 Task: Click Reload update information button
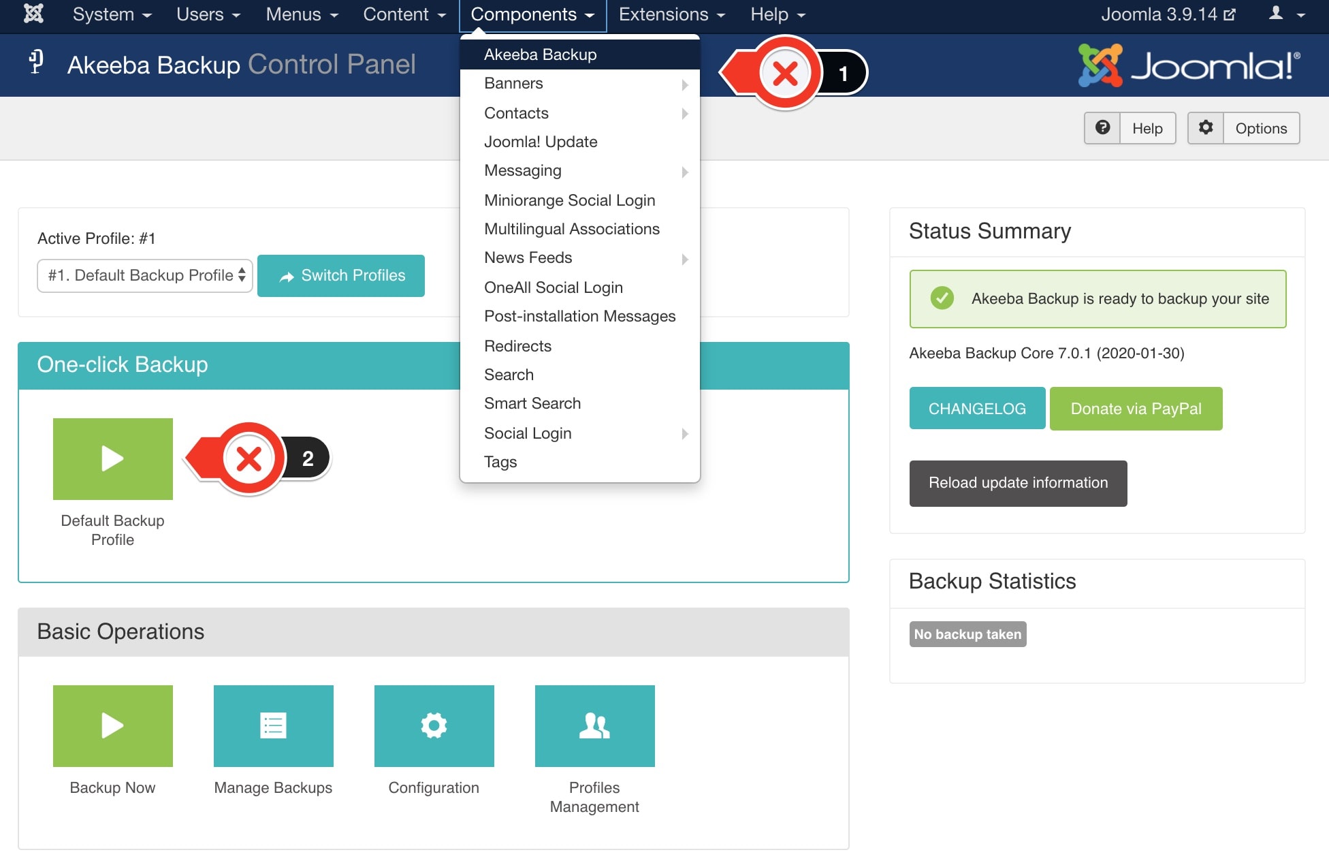[1018, 483]
